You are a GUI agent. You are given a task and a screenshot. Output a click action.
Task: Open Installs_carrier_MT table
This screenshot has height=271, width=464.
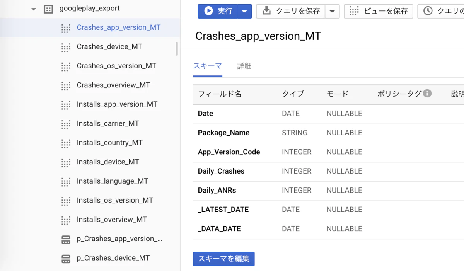click(x=108, y=123)
